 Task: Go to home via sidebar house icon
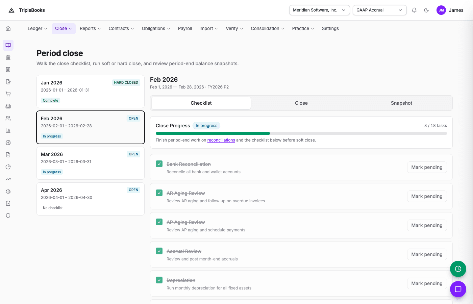click(x=8, y=29)
